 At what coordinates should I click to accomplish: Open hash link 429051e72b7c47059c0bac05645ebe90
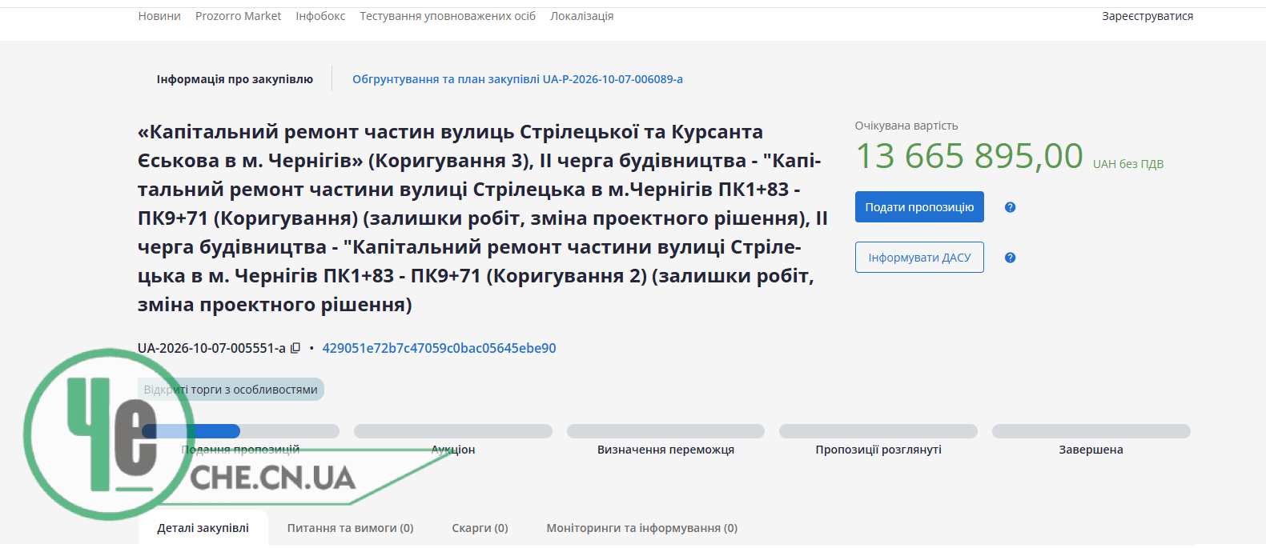coord(439,348)
